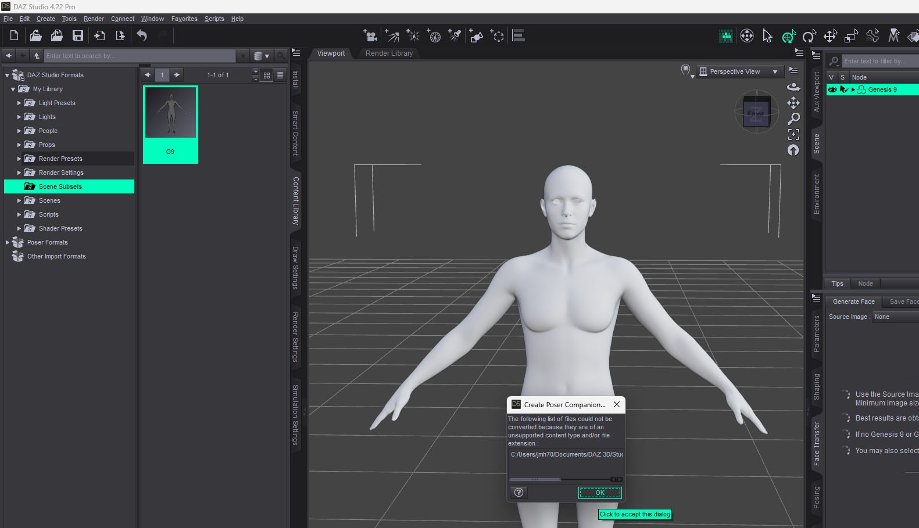Open the Perspective View dropdown
Screen dimensions: 919x528
point(739,71)
